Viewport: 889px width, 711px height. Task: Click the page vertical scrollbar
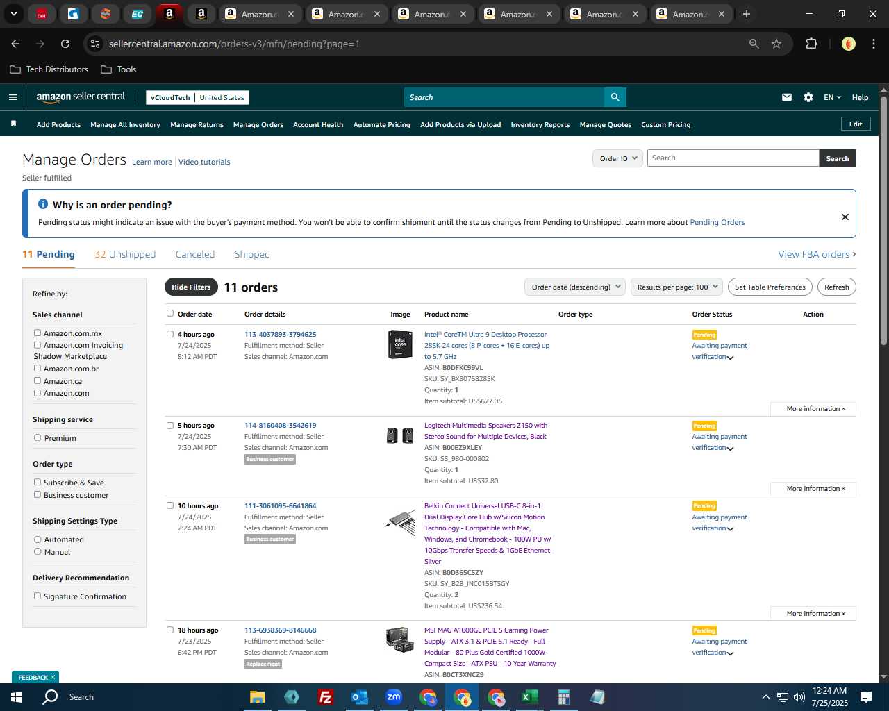tap(883, 222)
